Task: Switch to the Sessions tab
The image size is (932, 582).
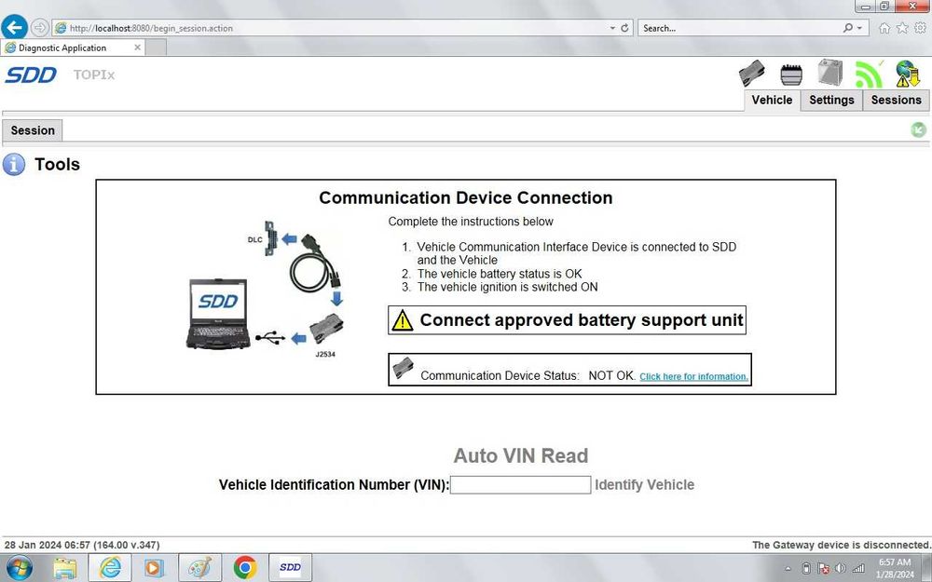Action: 897,100
